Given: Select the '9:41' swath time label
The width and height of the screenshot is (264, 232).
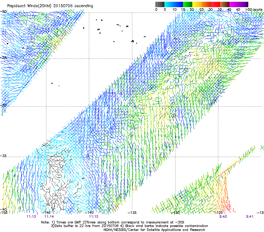Looking at the screenshot, I should pyautogui.click(x=250, y=217).
